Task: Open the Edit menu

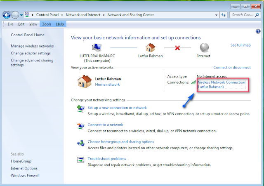Action: click(21, 24)
